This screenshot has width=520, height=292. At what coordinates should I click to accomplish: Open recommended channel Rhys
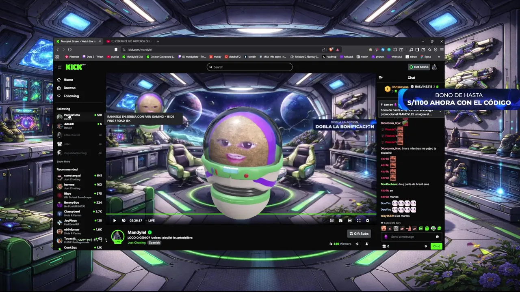coord(79,195)
